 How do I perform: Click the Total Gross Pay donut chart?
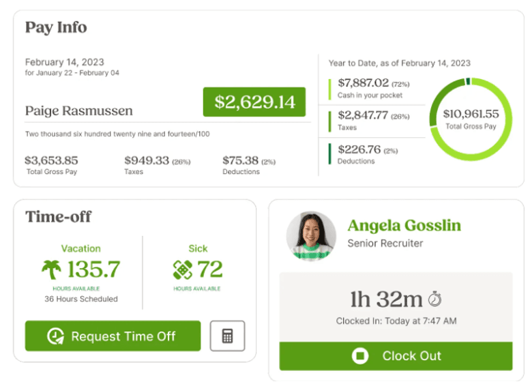click(471, 119)
